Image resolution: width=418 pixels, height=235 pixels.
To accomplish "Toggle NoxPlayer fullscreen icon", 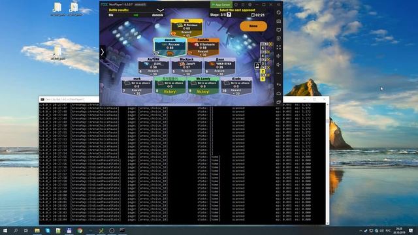I will point(279,47).
